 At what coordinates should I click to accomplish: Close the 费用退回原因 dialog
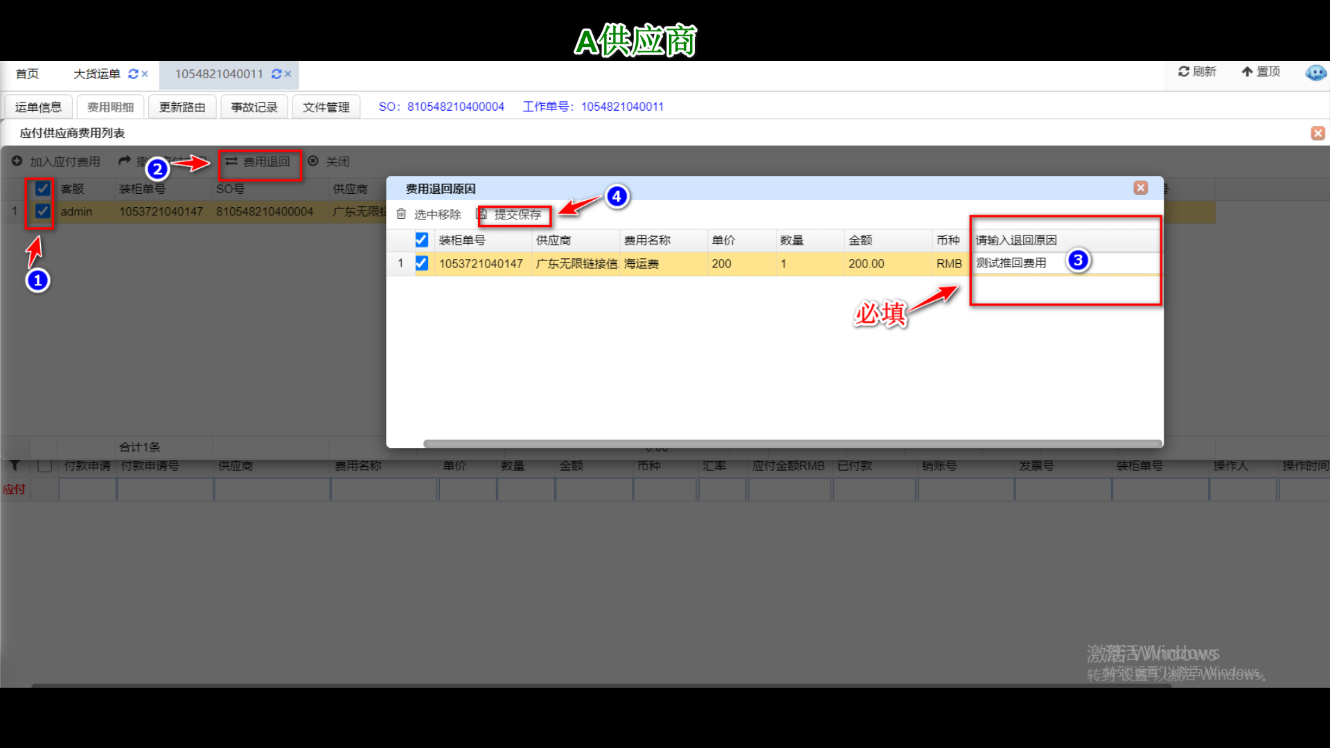1140,188
